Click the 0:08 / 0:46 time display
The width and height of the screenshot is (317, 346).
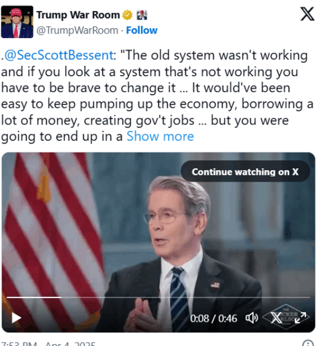point(213,318)
